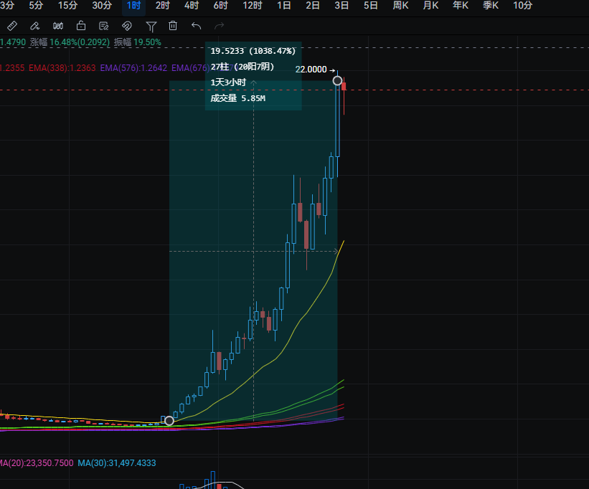Viewport: 589px width, 489px height.
Task: Click the EMA(576):1.2642 indicator label
Action: pos(133,68)
